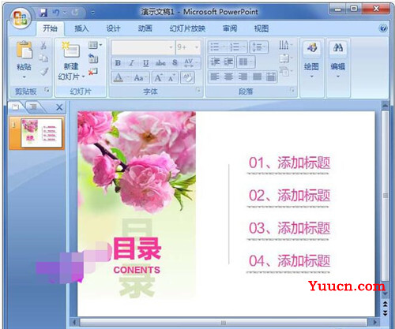Align text left
This screenshot has width=395, height=329.
(x=215, y=77)
